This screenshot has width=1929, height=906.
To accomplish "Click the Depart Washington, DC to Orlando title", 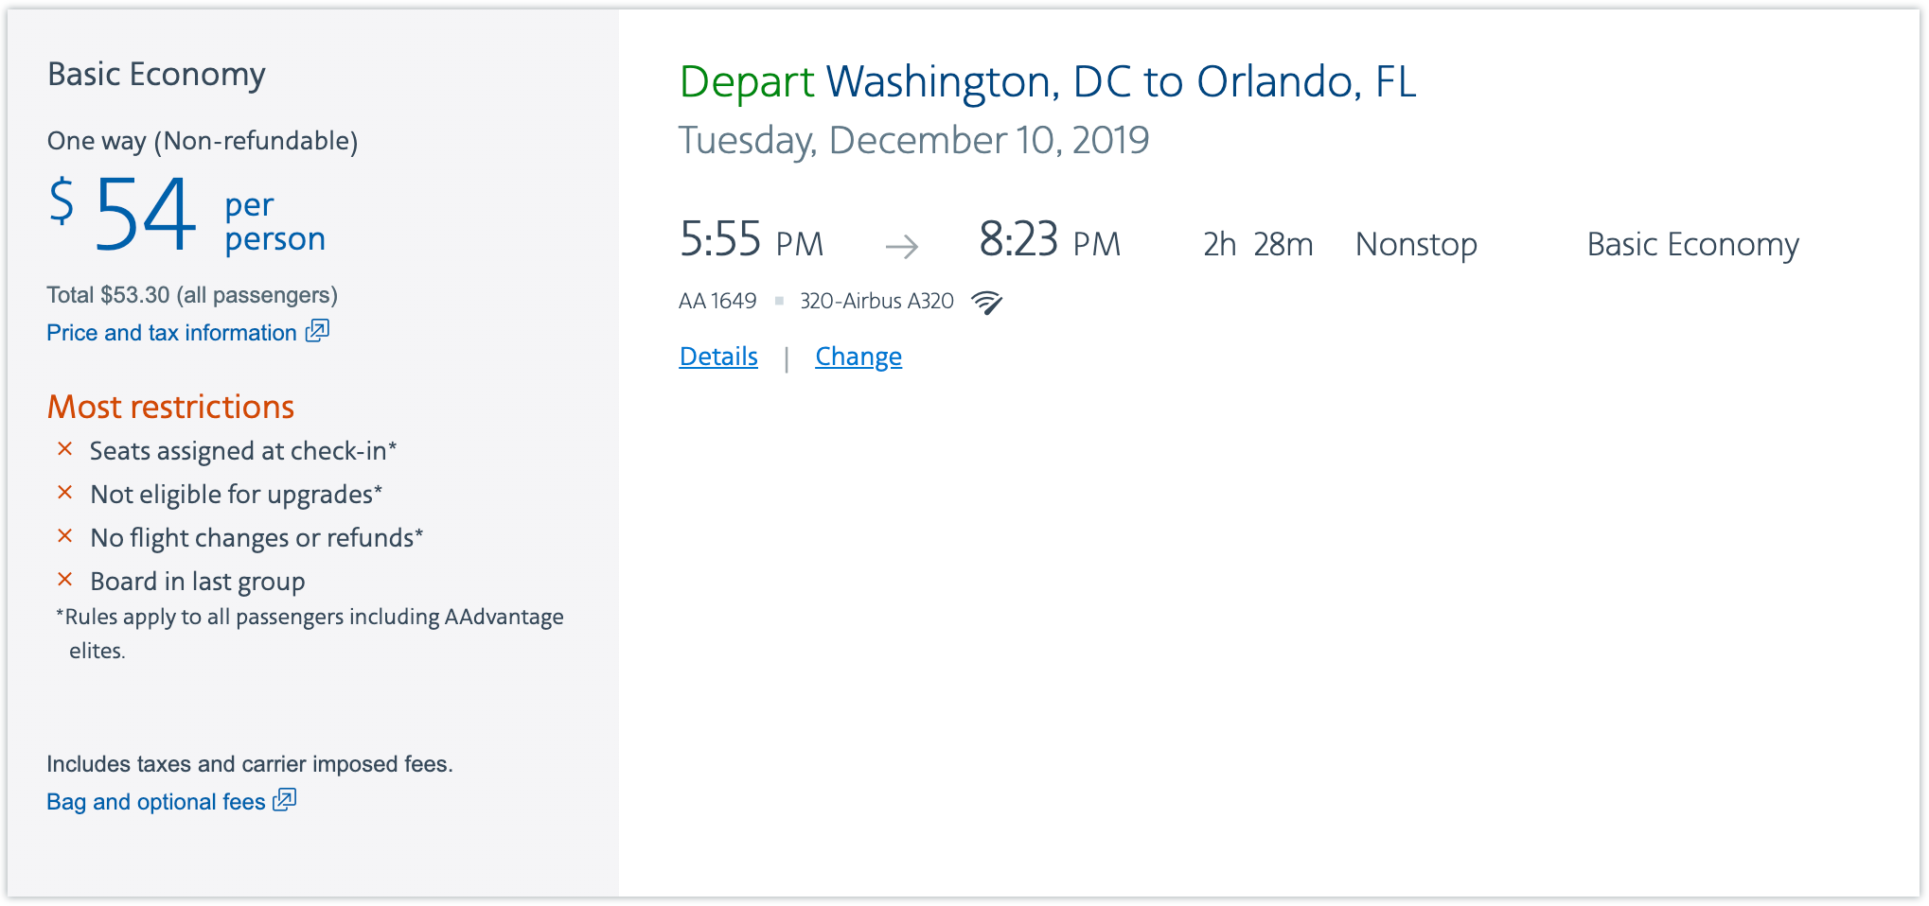I will (x=1048, y=82).
